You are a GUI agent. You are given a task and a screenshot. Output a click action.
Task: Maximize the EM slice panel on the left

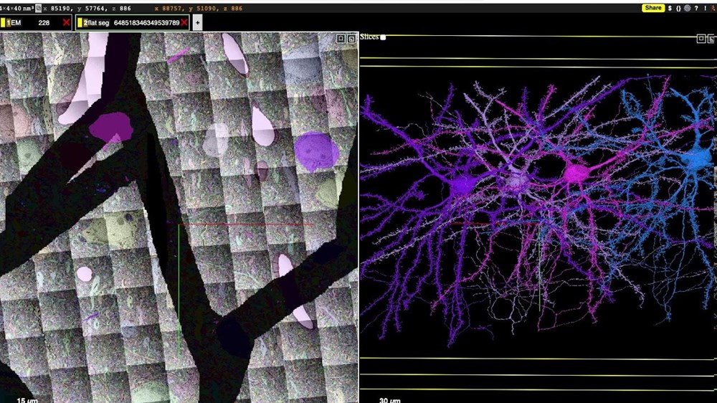tap(341, 39)
